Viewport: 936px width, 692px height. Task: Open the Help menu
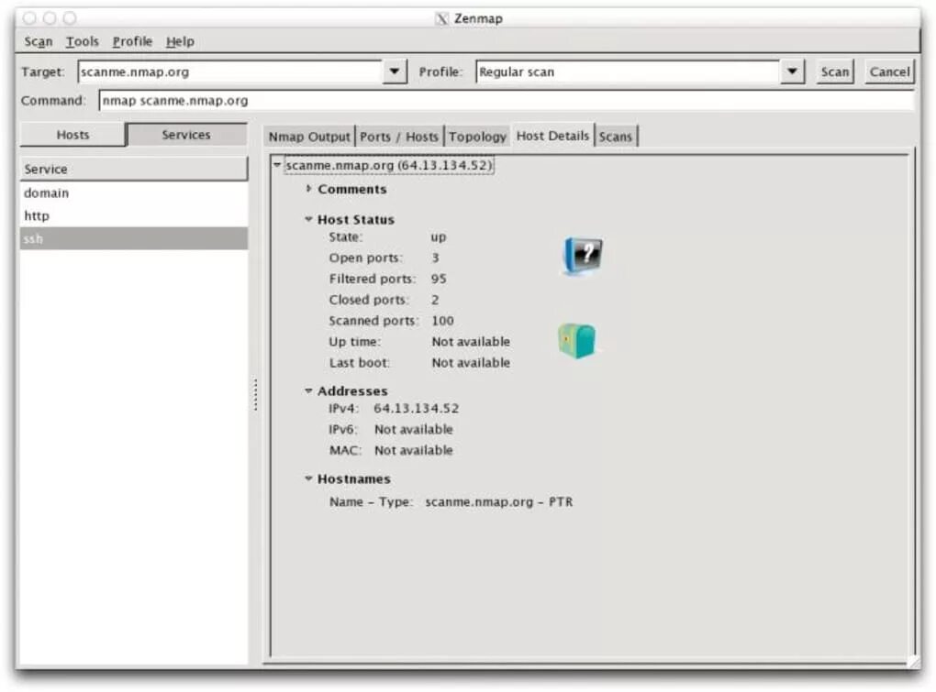[180, 42]
